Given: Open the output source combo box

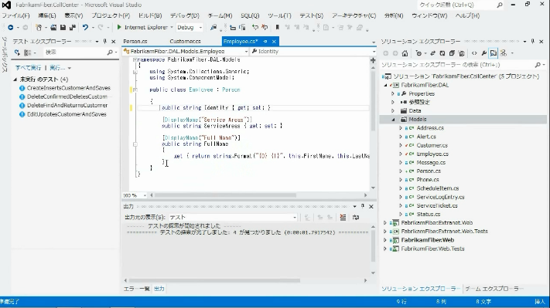Looking at the screenshot, I should (x=233, y=218).
